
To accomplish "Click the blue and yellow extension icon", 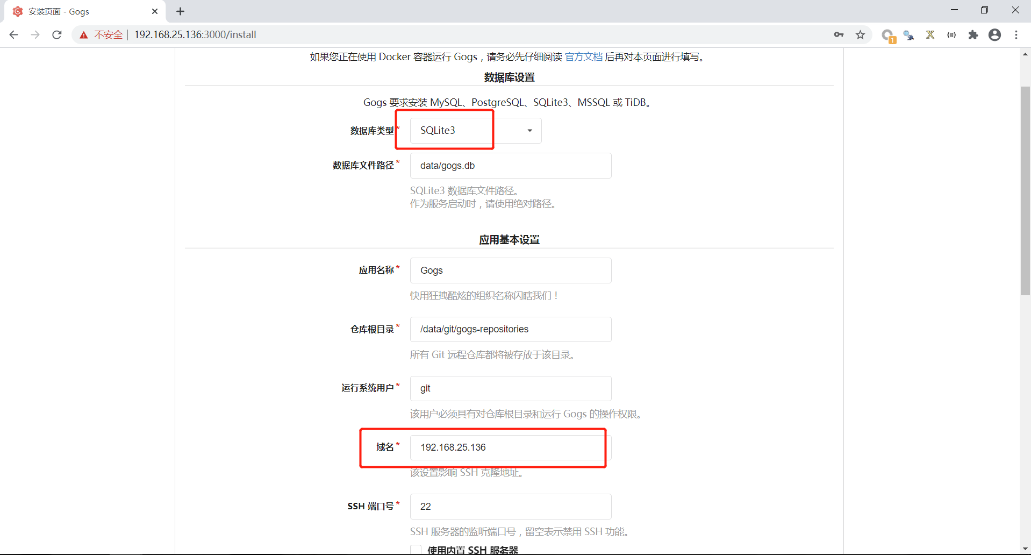I will (x=909, y=35).
